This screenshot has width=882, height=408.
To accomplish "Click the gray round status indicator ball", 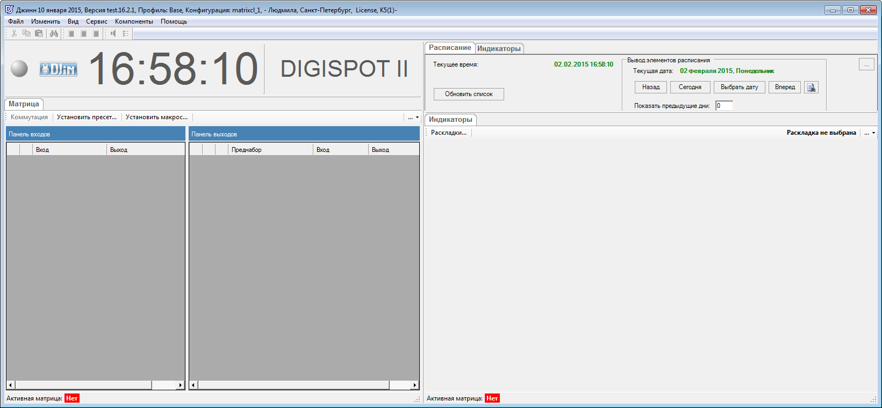I will (x=19, y=69).
